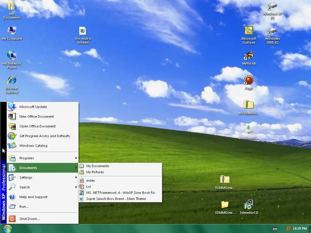Select the Windows 2000 (C) drive shortcut
The image size is (311, 233).
(272, 36)
